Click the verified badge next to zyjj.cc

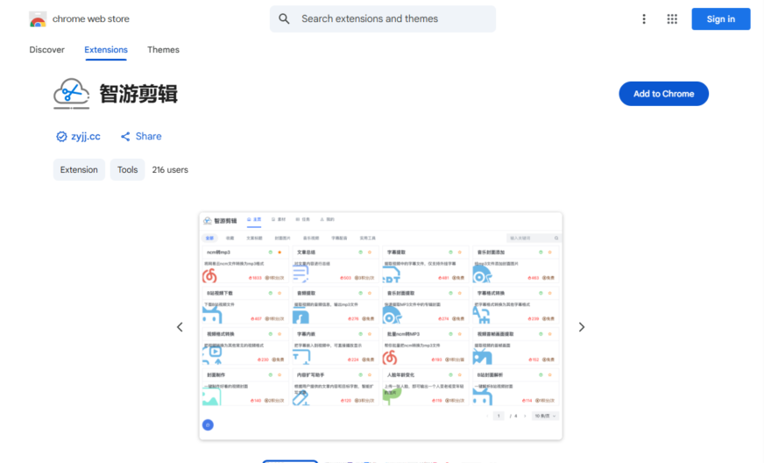[61, 137]
